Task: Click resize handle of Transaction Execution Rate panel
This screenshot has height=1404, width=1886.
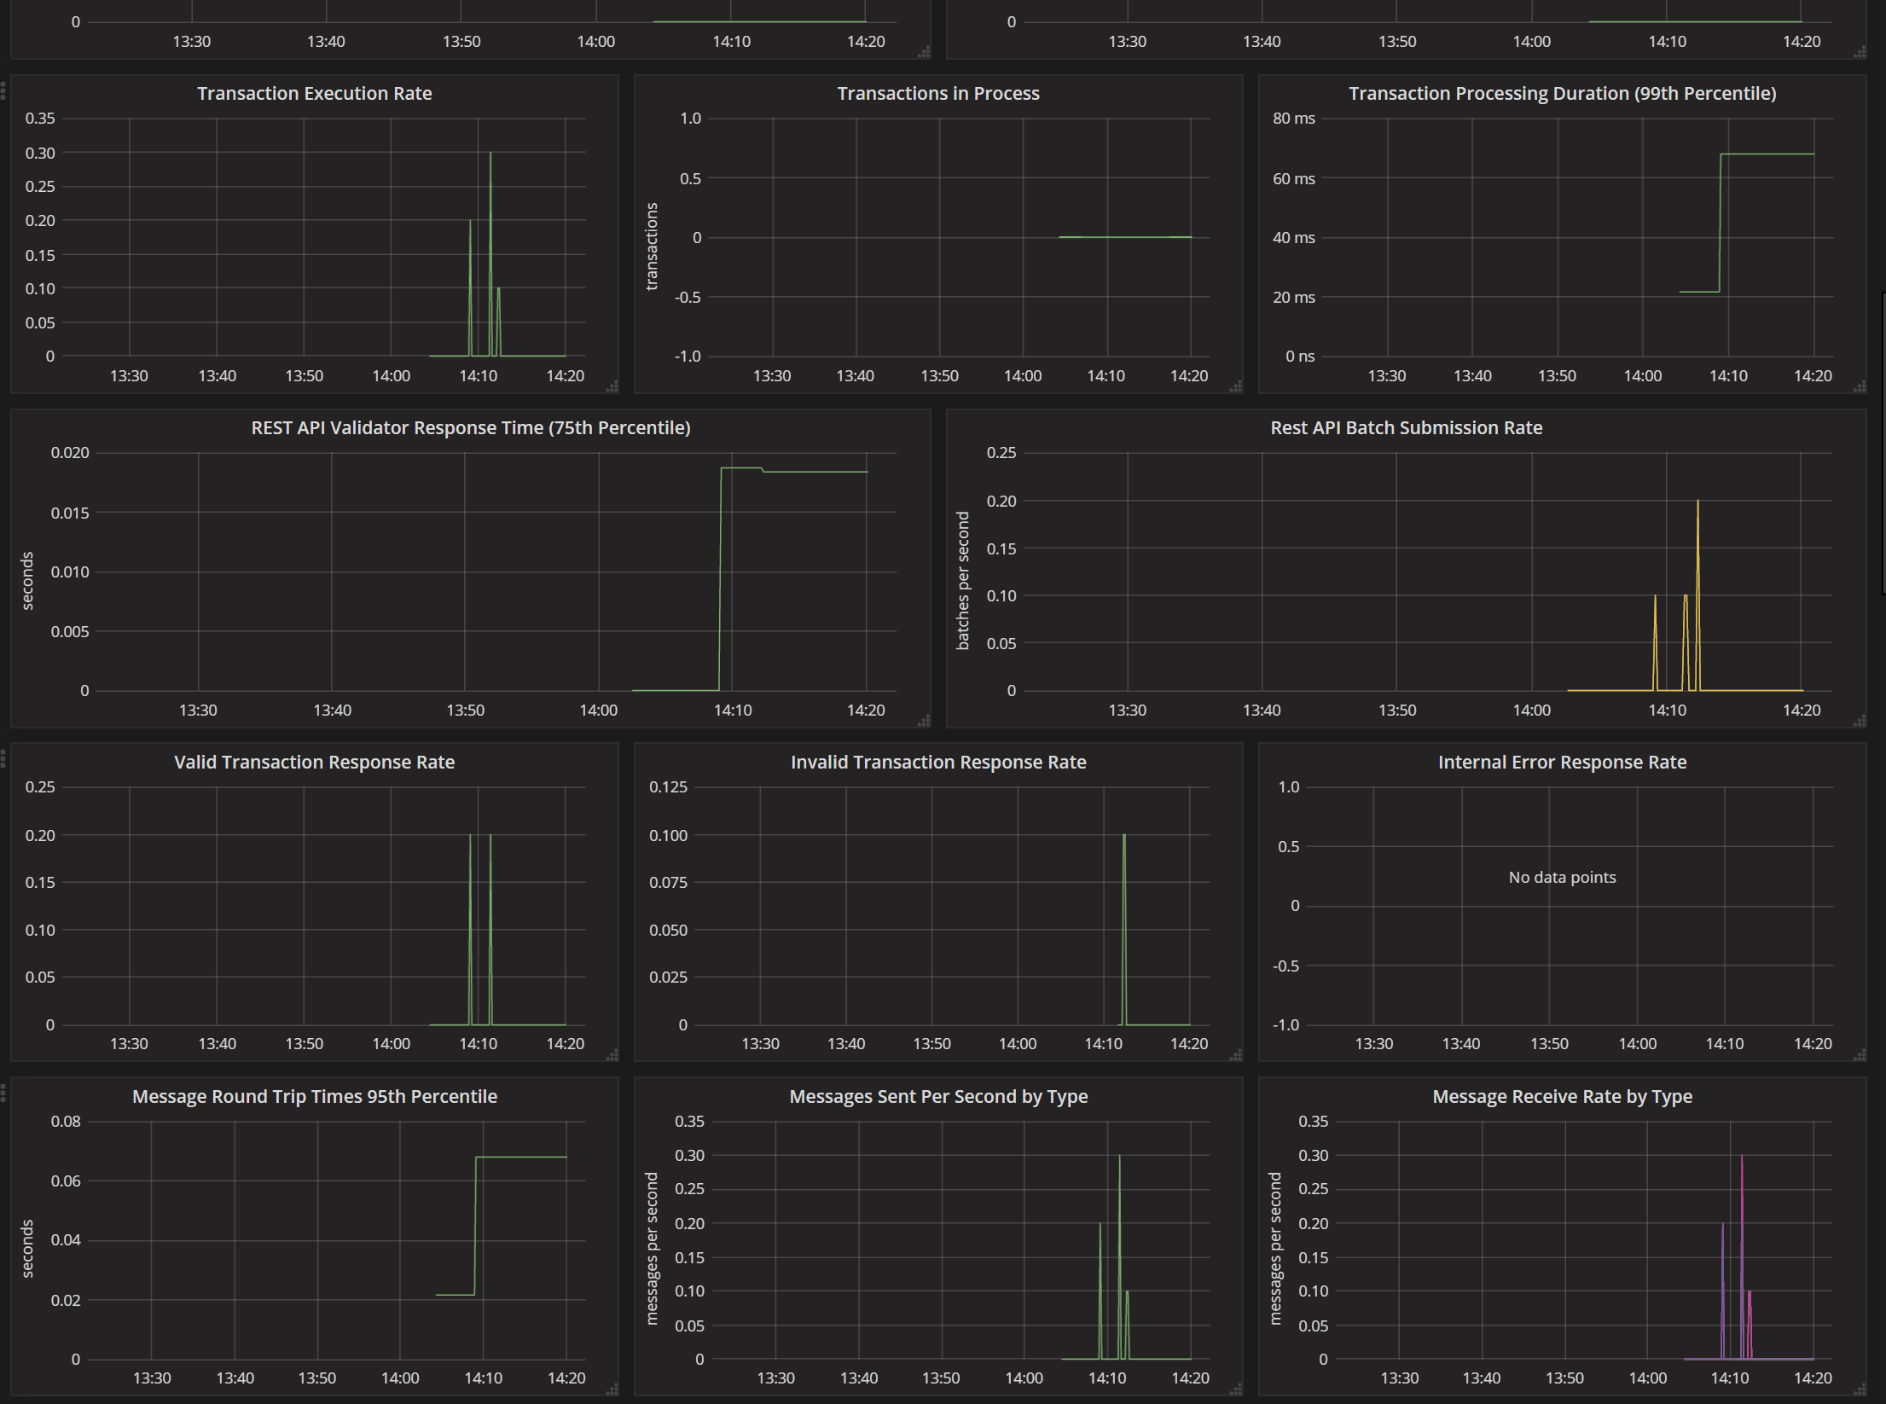Action: coord(612,386)
